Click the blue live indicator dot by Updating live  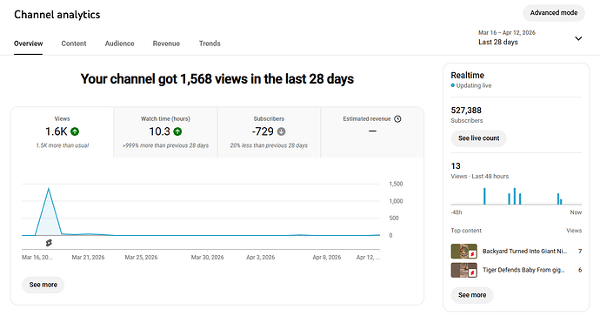453,85
